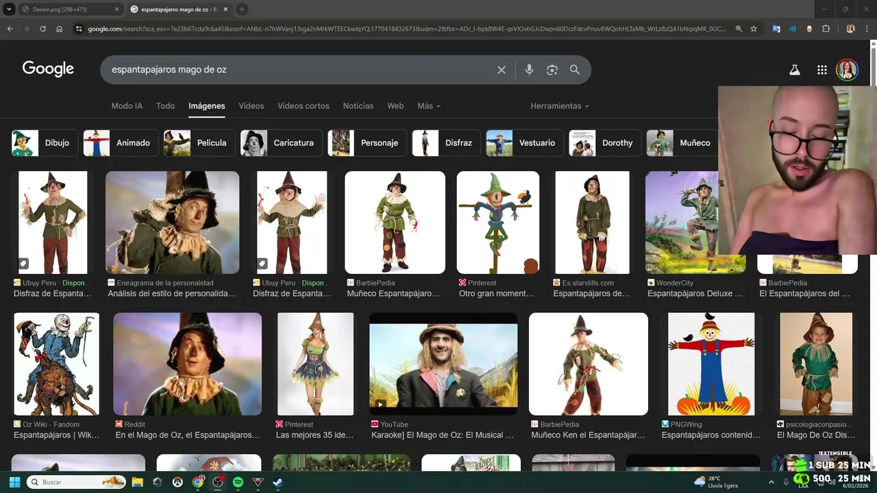This screenshot has width=877, height=493.
Task: Click the Windows taskbar Buscar search box
Action: pos(76,482)
